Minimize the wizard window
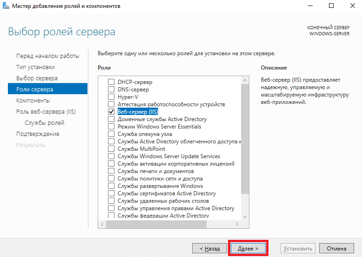The width and height of the screenshot is (362, 257). click(310, 6)
